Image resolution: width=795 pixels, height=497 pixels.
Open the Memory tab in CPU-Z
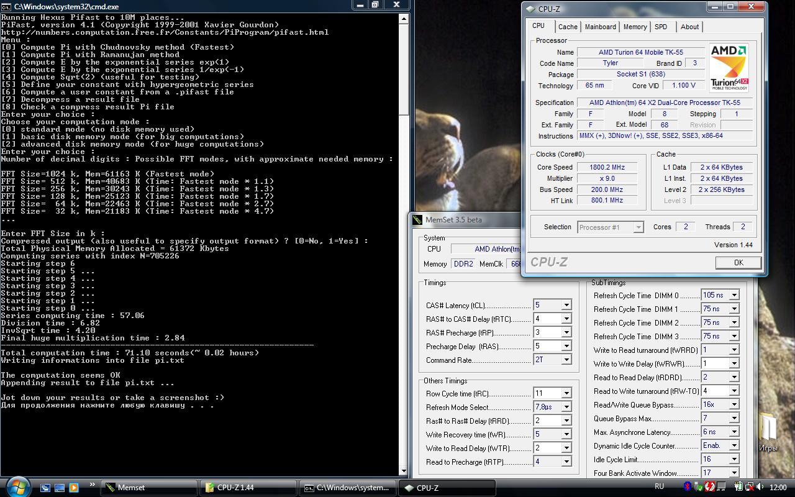point(635,27)
